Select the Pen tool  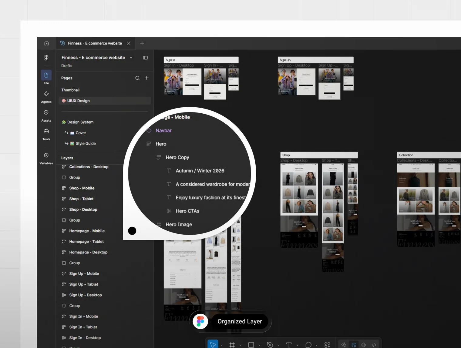point(270,345)
